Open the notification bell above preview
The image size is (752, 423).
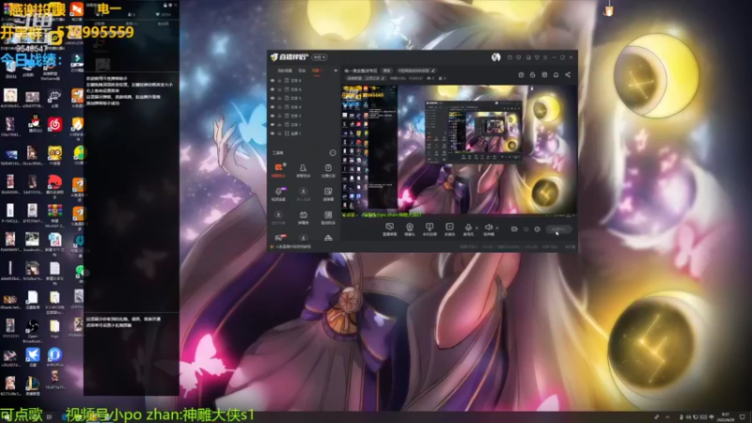(x=556, y=75)
